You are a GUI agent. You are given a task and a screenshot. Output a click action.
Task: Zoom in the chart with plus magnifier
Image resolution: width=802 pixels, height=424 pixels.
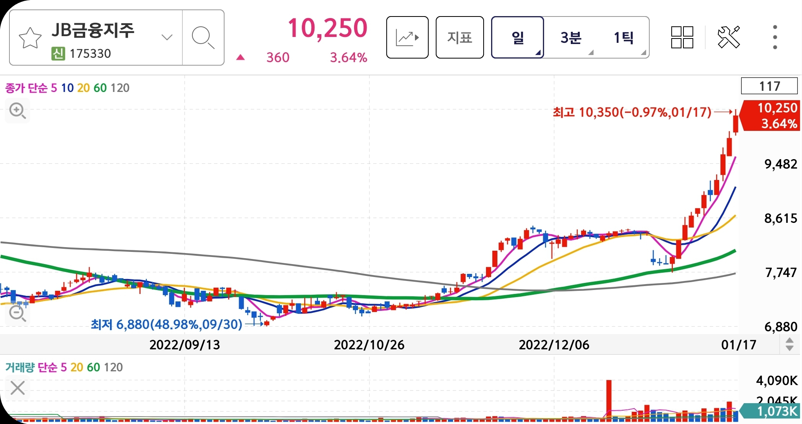[x=18, y=111]
